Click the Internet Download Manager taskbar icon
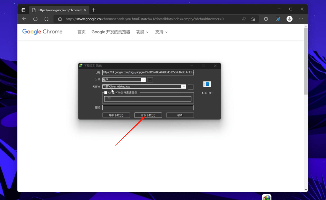The image size is (326, 200). (x=266, y=197)
